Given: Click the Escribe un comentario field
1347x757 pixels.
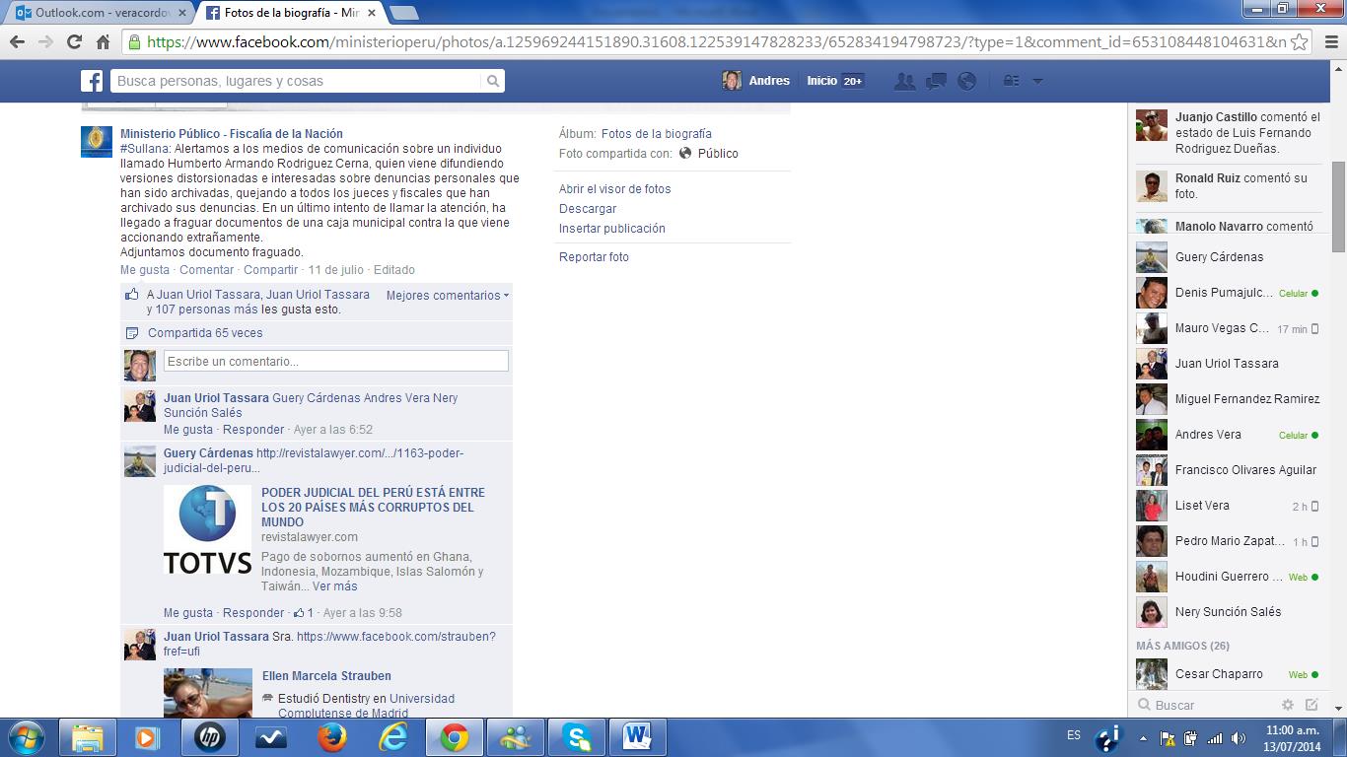Looking at the screenshot, I should [336, 362].
